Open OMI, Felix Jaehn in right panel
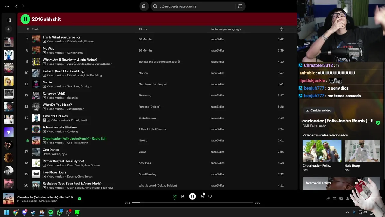Image resolution: width=385 pixels, height=217 pixels. coord(314,126)
